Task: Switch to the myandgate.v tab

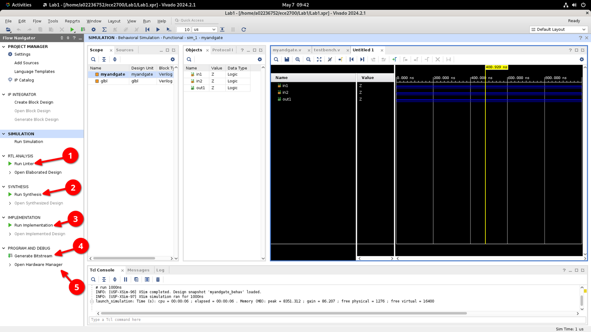Action: click(287, 50)
